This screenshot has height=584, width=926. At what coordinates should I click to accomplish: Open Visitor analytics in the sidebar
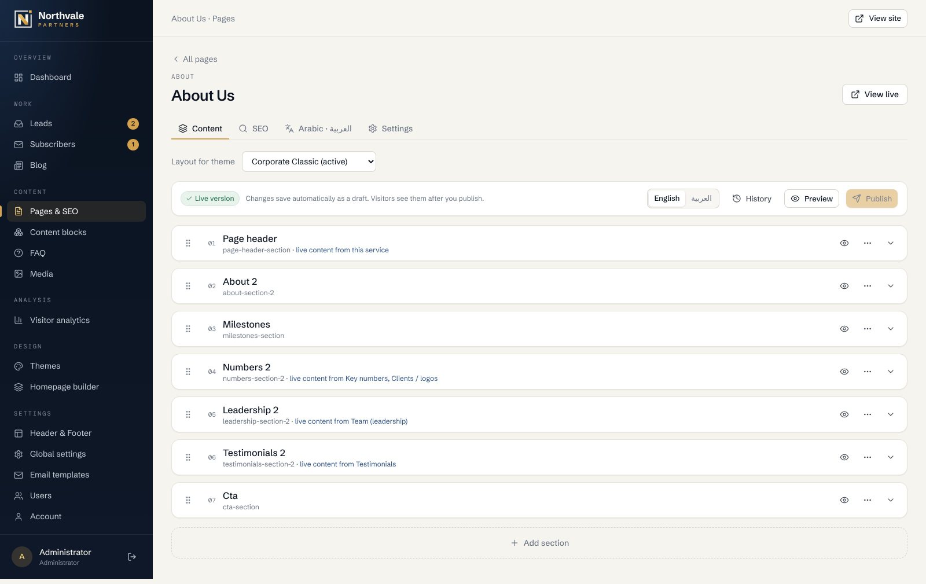76,320
